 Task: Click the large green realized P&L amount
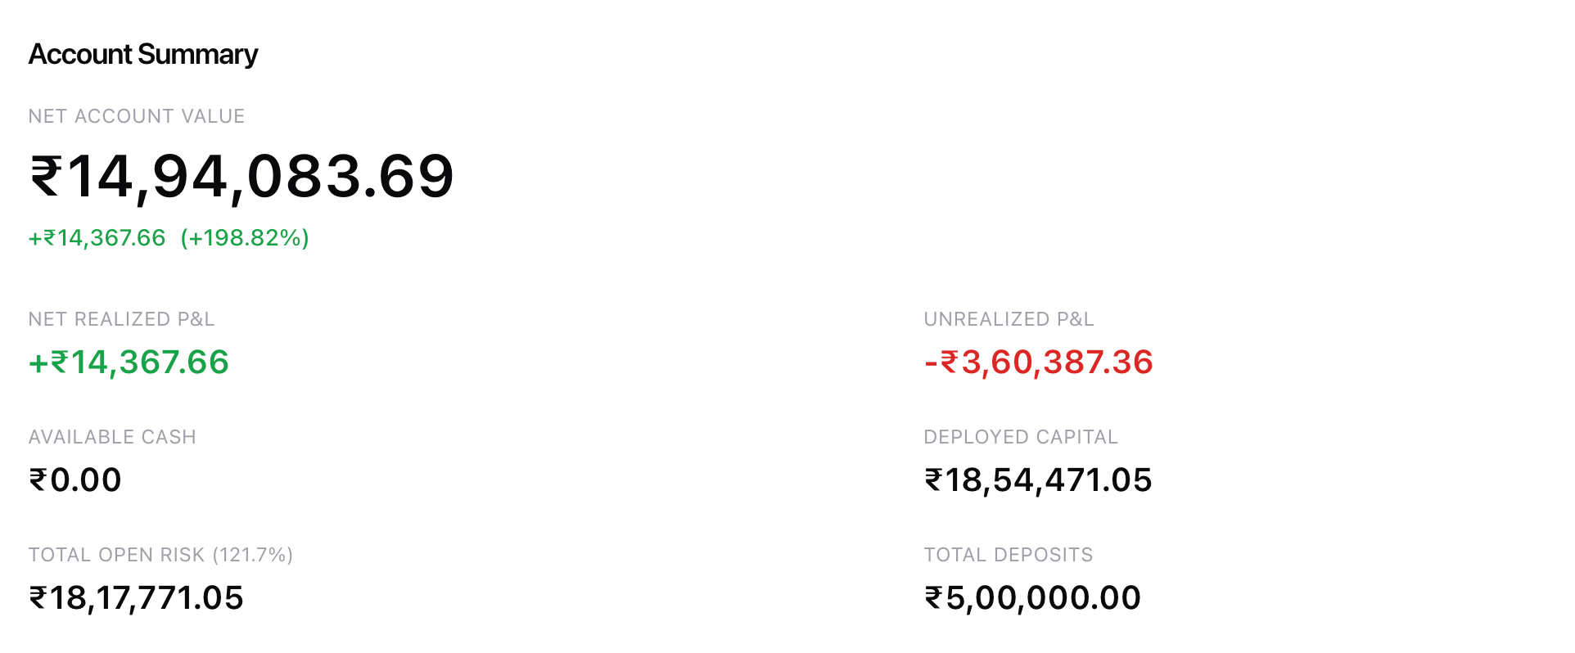[x=129, y=363]
